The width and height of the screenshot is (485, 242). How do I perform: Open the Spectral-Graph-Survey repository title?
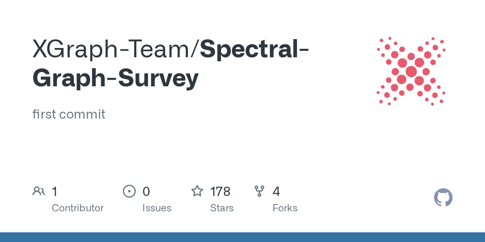pyautogui.click(x=255, y=49)
